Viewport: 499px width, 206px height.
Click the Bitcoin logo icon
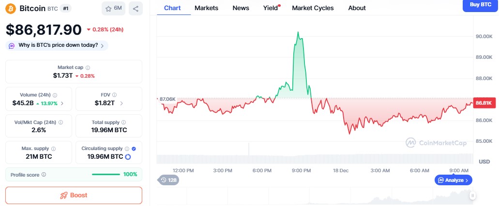pyautogui.click(x=11, y=9)
